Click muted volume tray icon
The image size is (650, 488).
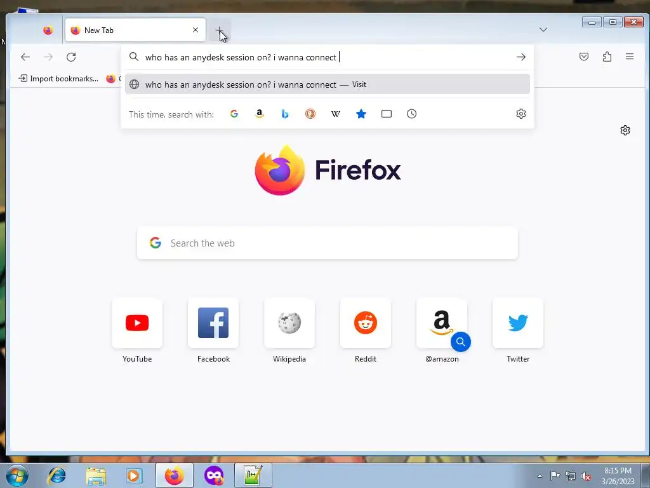586,476
